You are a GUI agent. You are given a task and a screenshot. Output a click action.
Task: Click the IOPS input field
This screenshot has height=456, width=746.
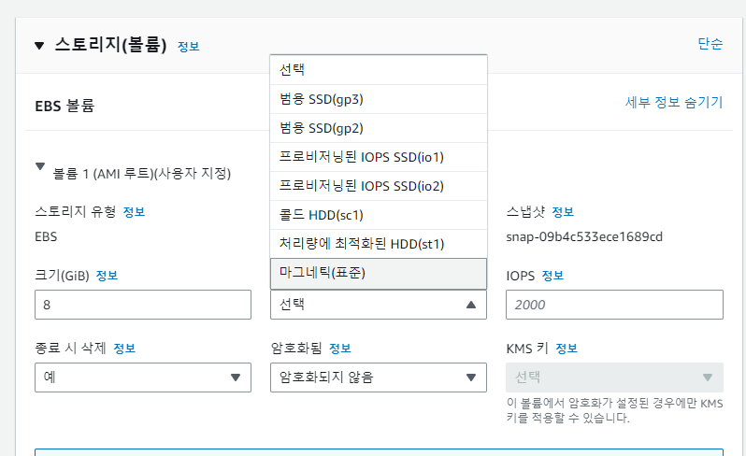click(613, 305)
